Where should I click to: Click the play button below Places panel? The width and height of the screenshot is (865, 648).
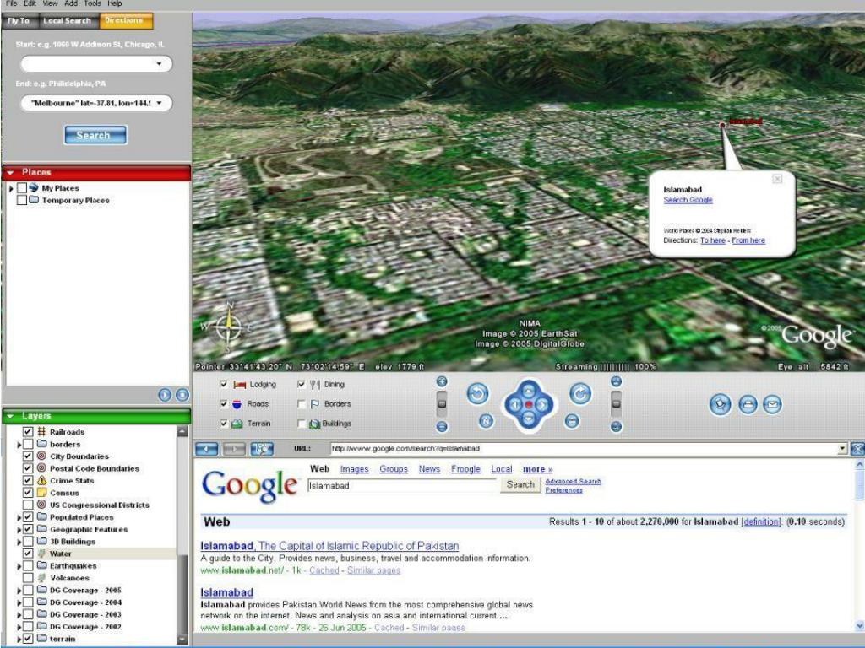(x=165, y=395)
